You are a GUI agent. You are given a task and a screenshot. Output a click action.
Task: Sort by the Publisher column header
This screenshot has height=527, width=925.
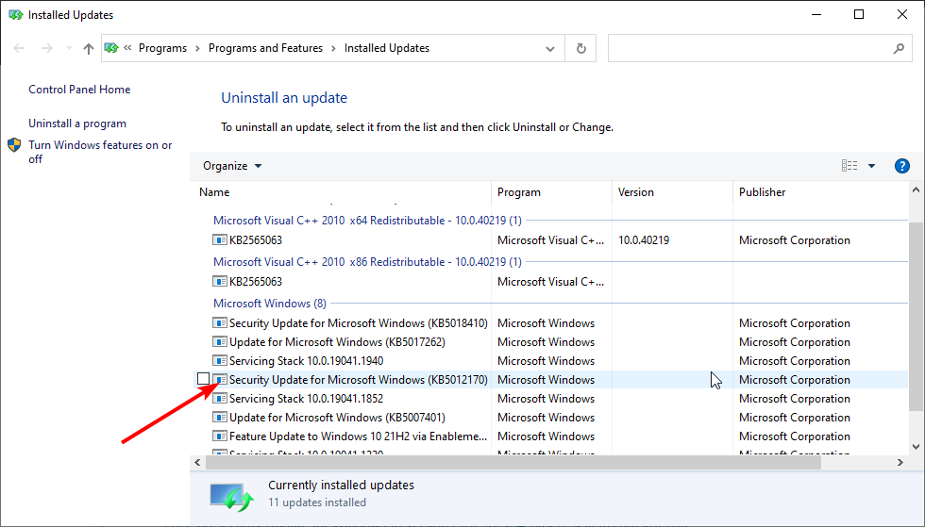point(763,192)
